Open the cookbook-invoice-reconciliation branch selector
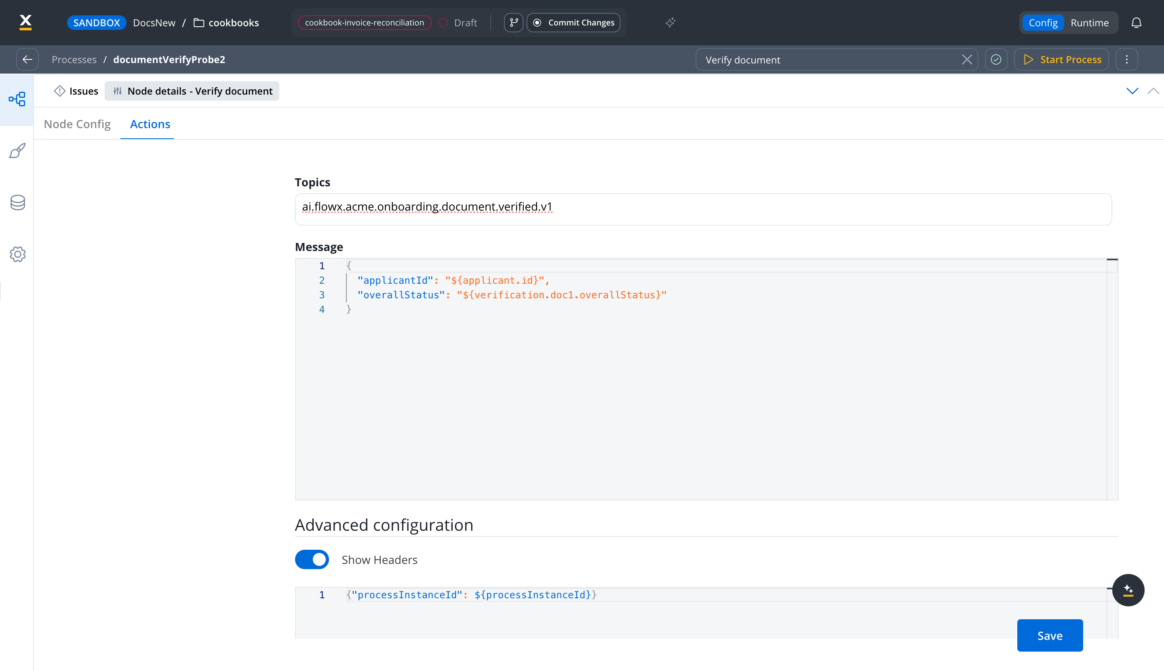1164x671 pixels. click(x=365, y=23)
